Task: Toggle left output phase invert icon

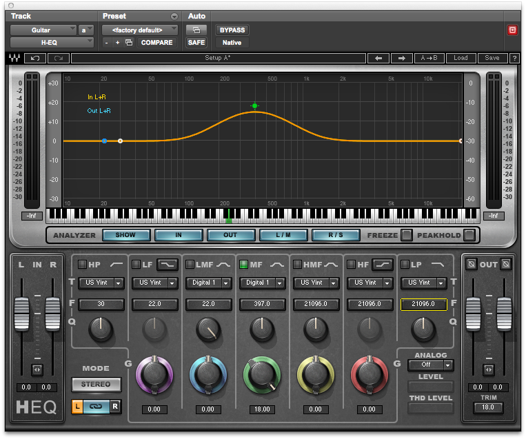Action: tap(472, 264)
